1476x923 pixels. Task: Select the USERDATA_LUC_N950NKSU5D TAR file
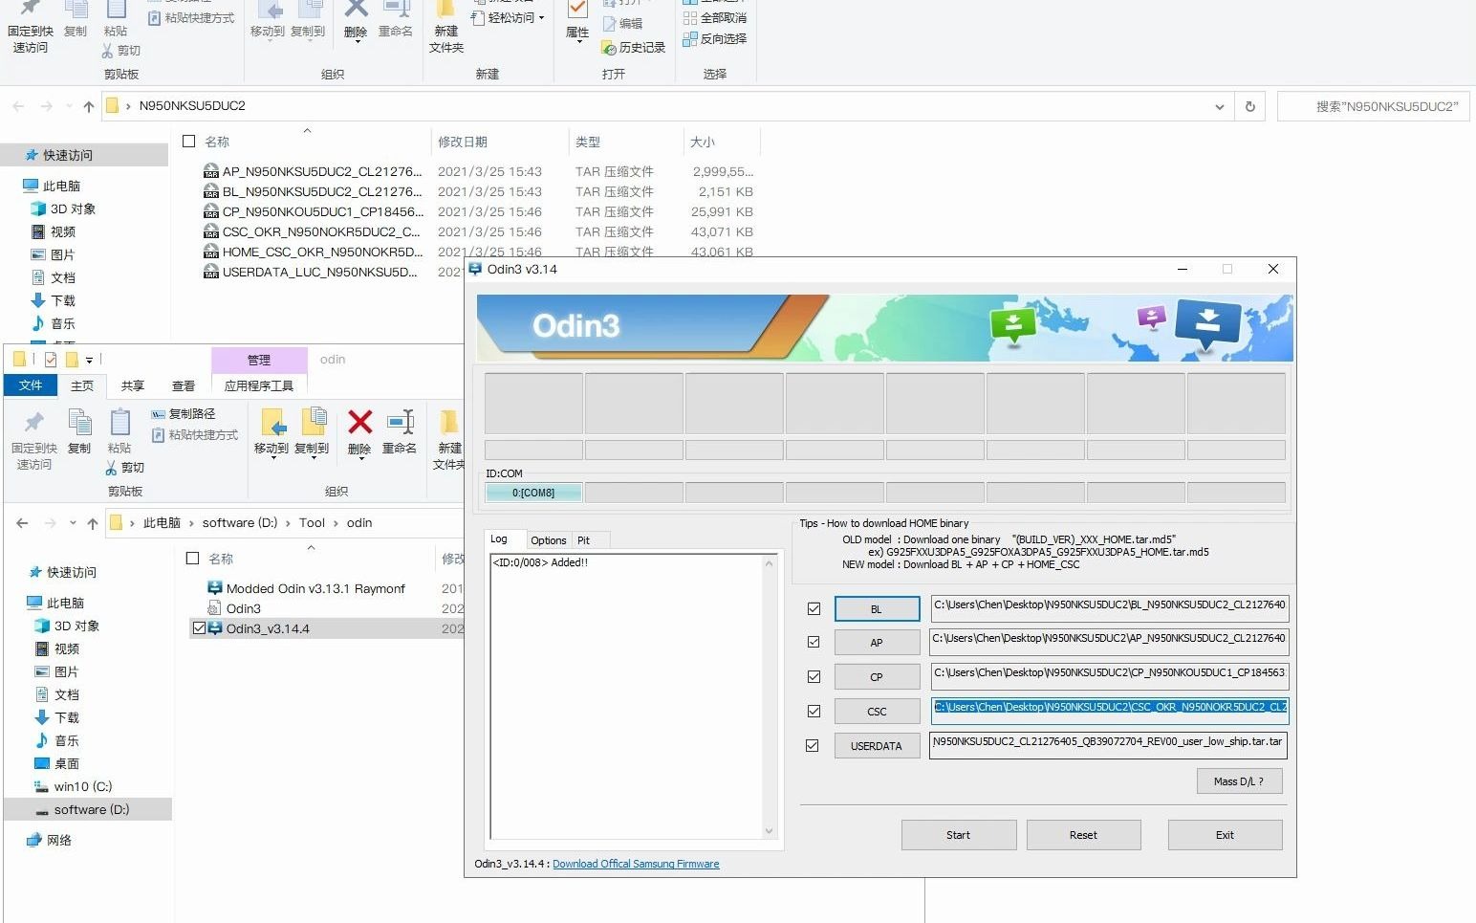[319, 272]
